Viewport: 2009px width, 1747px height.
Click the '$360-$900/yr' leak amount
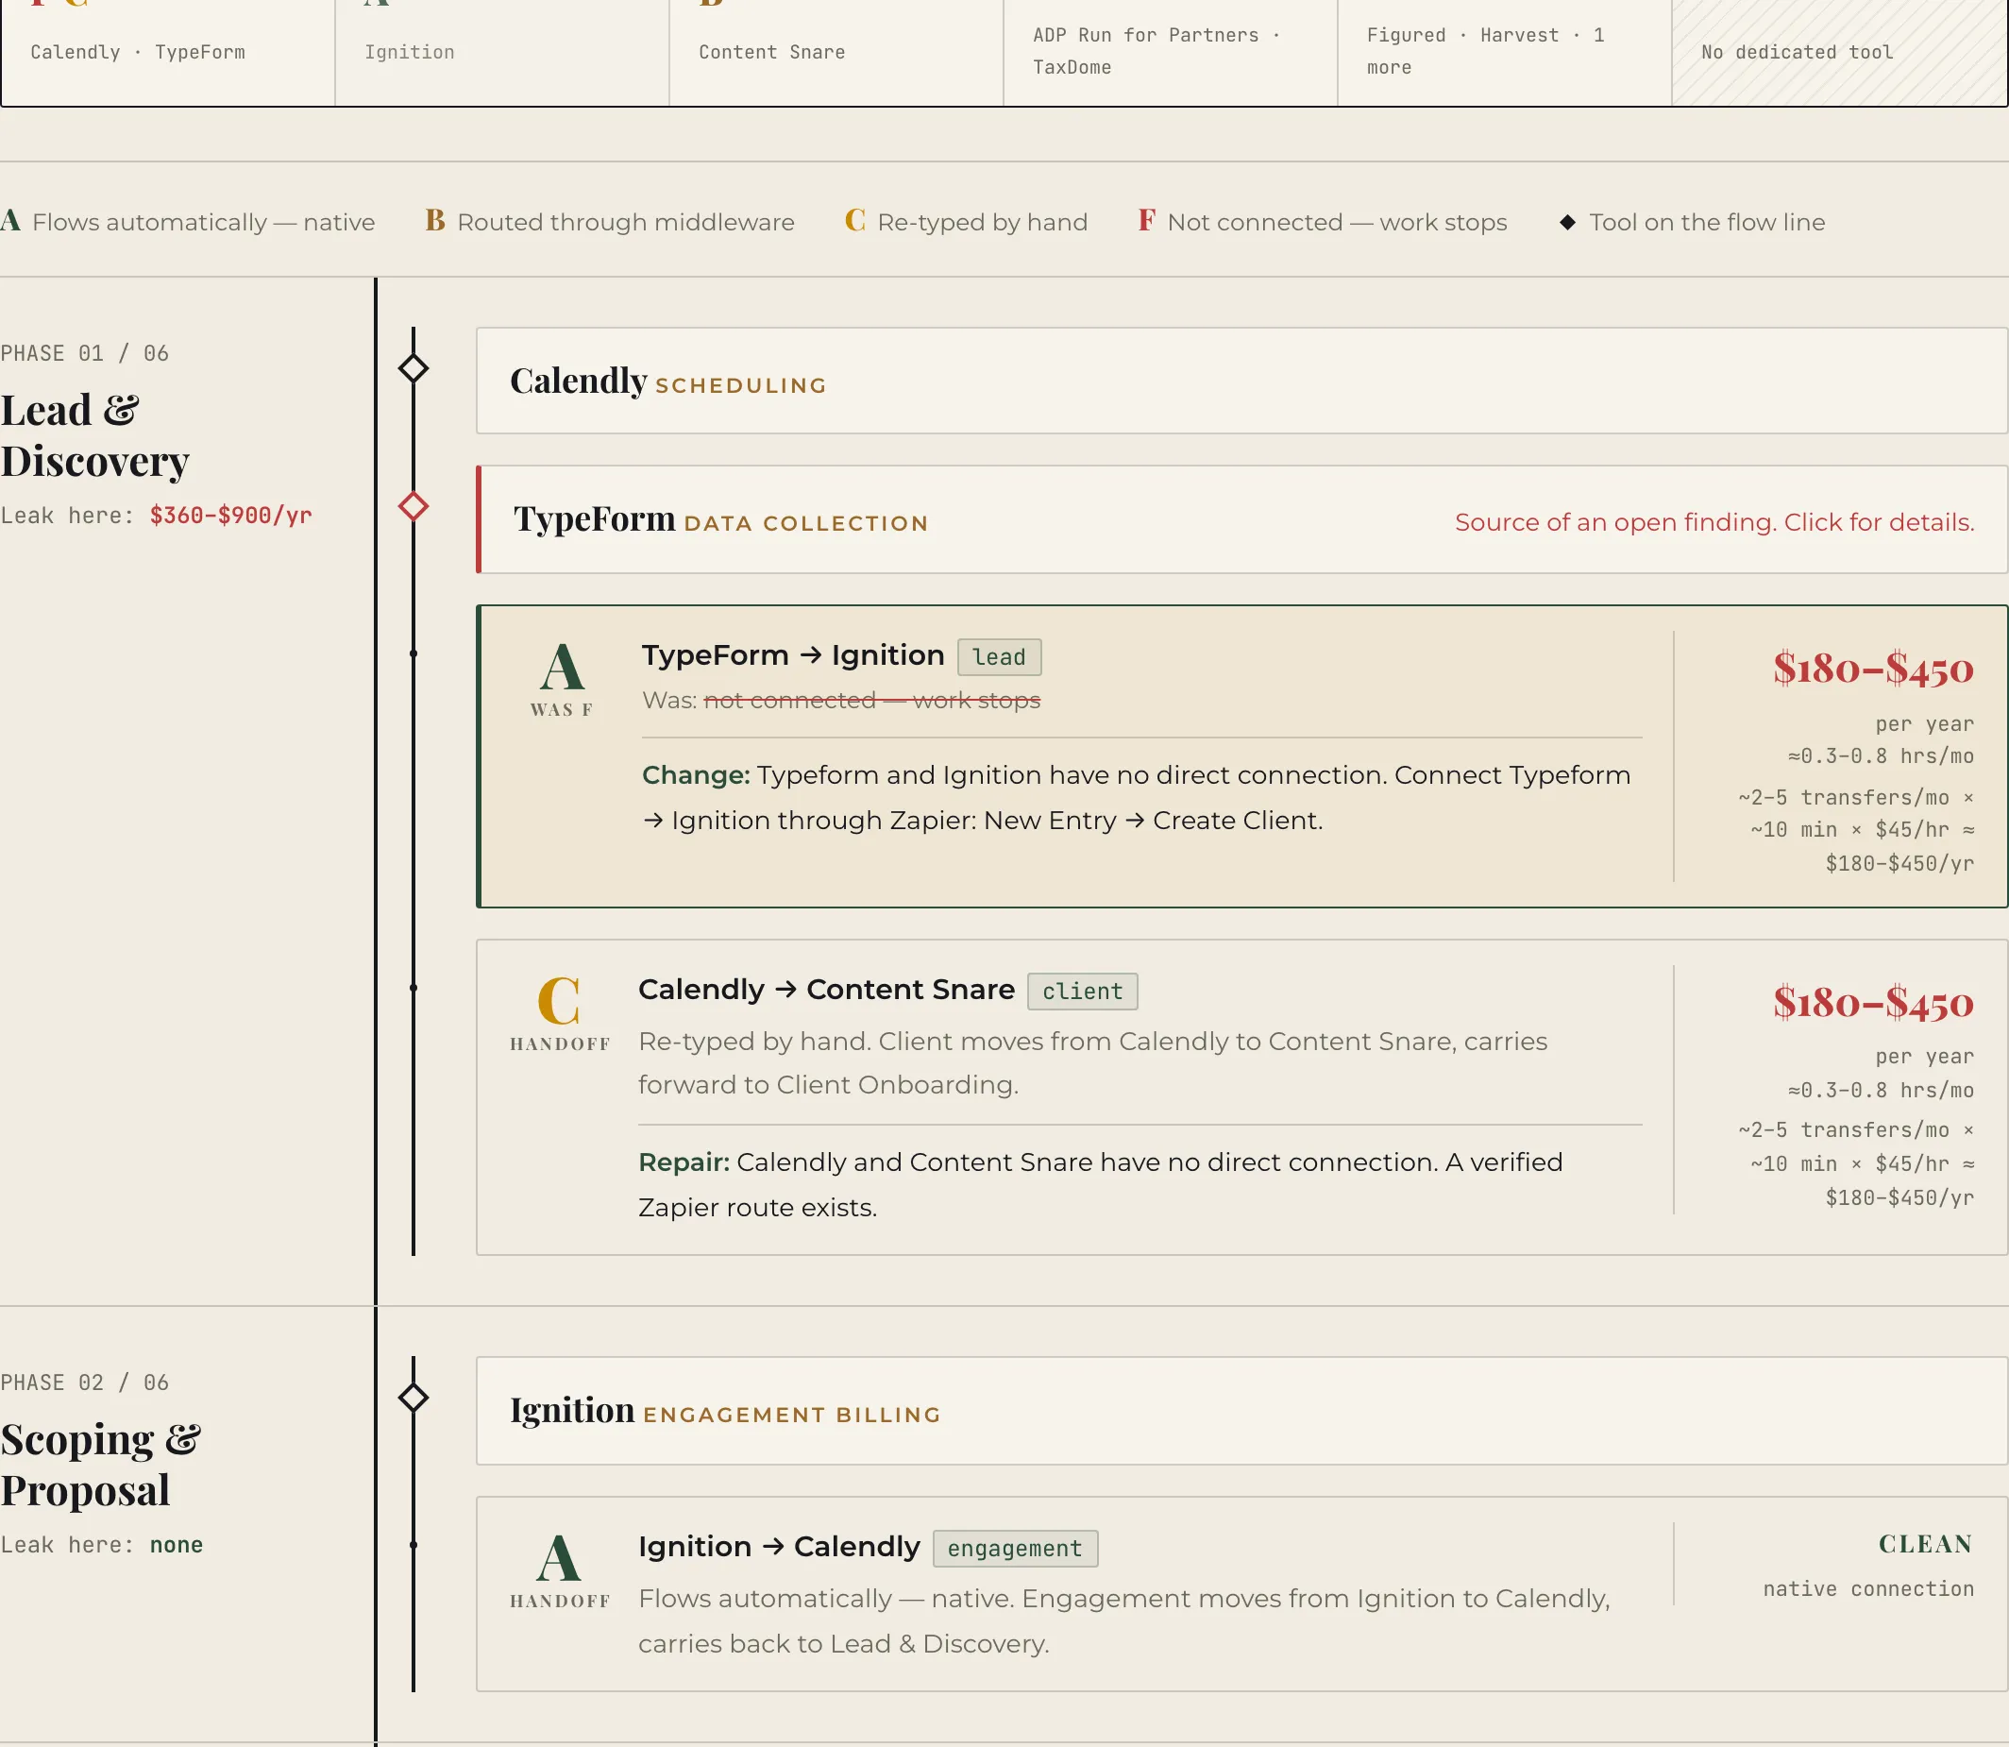pos(231,515)
